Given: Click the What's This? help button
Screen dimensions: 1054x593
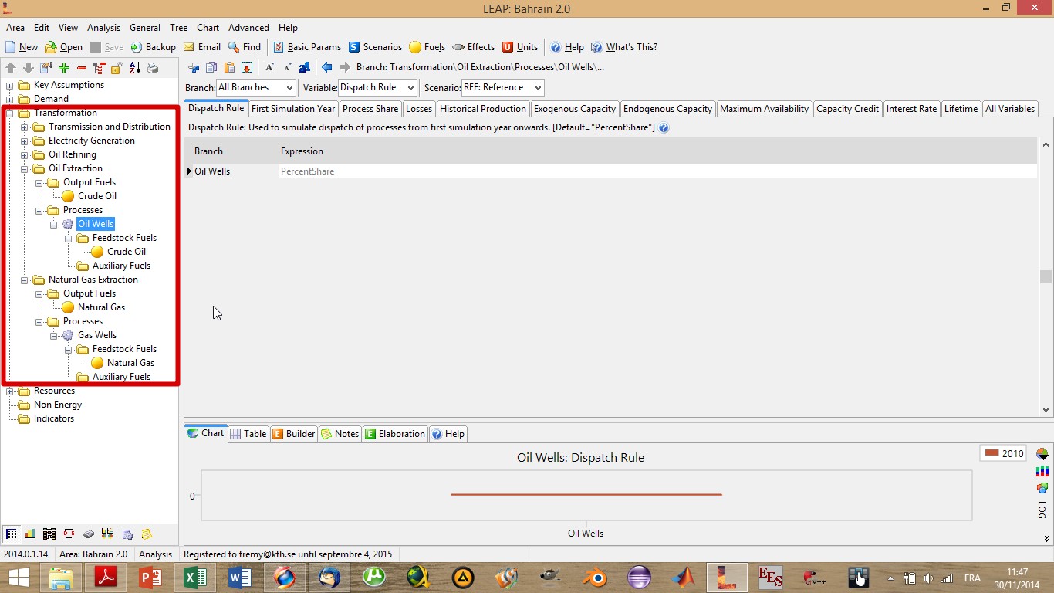Looking at the screenshot, I should coord(624,47).
